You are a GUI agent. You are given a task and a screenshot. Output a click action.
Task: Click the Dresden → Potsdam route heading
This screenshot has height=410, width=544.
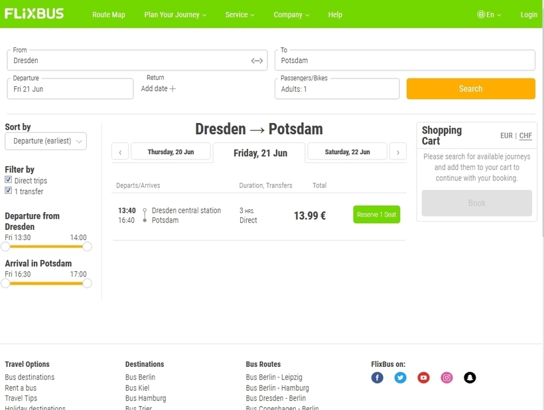259,129
